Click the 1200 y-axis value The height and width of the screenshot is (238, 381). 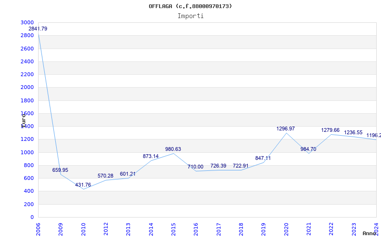[x=27, y=139]
